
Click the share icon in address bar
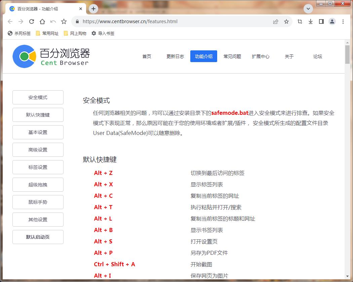pos(276,21)
